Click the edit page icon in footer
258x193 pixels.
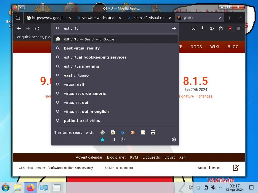236,168
